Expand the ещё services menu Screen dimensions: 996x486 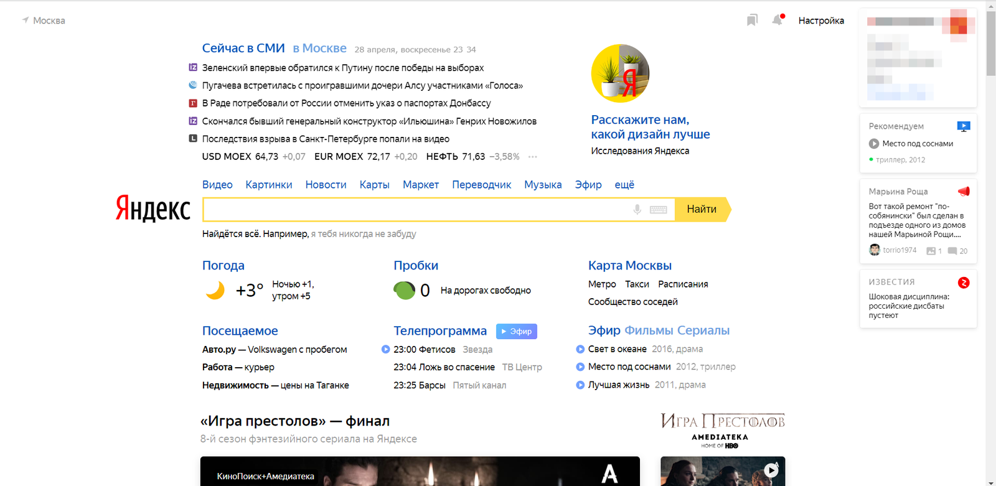pyautogui.click(x=624, y=185)
